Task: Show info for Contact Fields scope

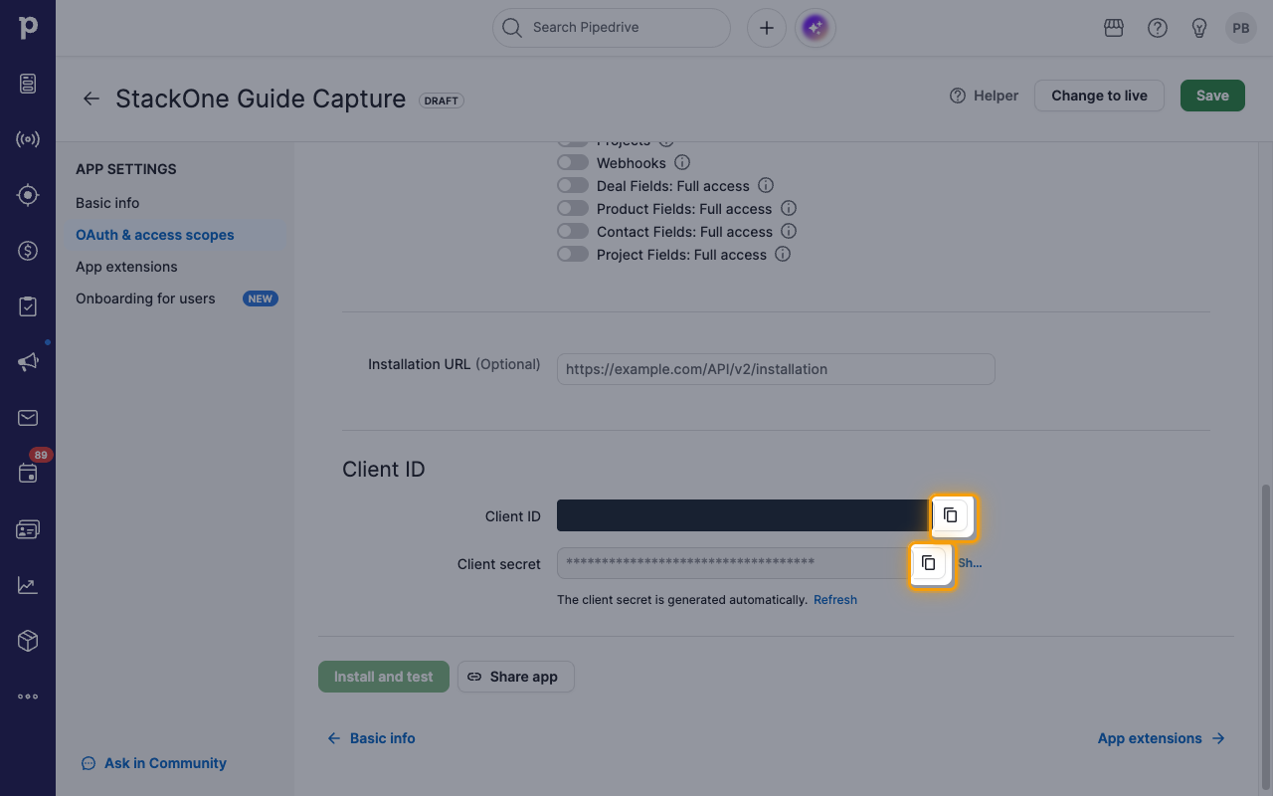Action: [789, 231]
